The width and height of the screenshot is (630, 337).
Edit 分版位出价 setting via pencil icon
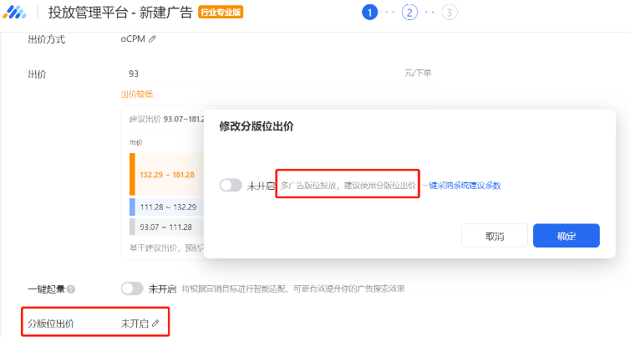point(155,324)
